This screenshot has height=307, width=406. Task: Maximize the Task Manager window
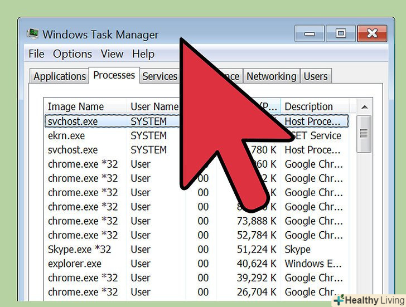pyautogui.click(x=341, y=33)
